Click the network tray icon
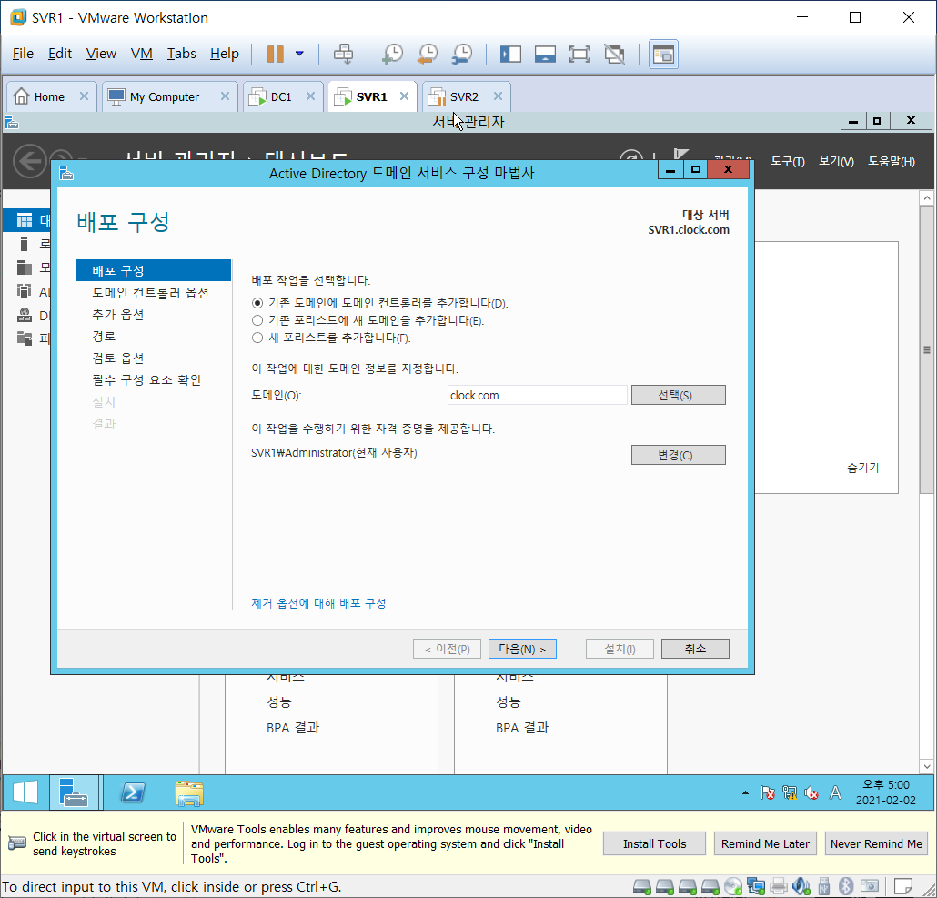 click(x=790, y=792)
